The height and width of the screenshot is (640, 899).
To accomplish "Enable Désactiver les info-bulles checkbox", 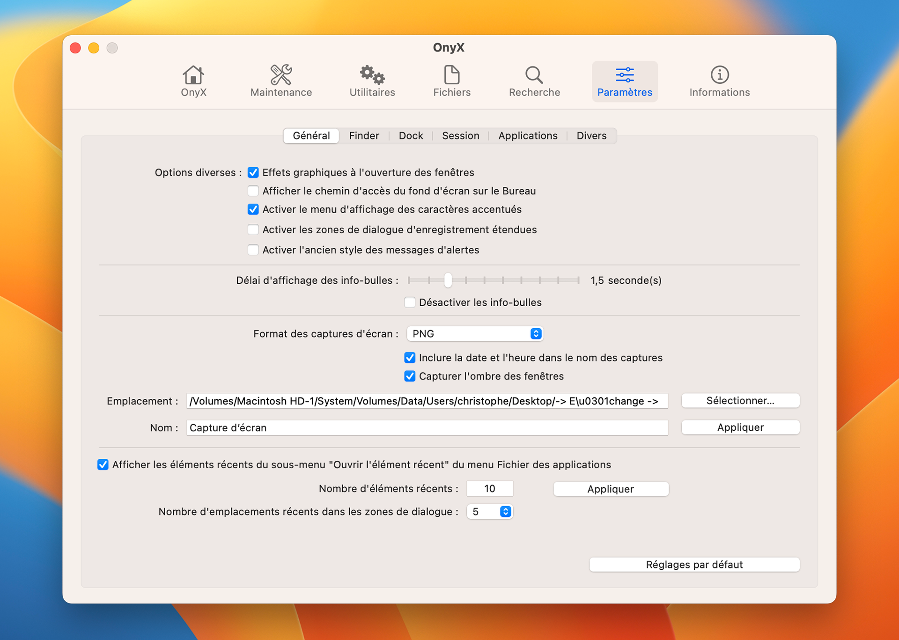I will pyautogui.click(x=410, y=302).
